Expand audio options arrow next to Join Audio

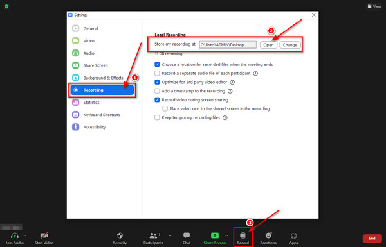click(25, 235)
